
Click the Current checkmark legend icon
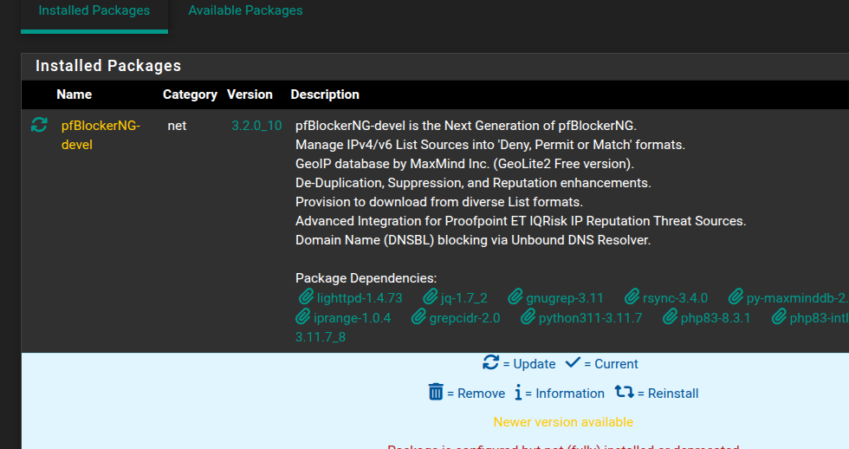tap(573, 362)
